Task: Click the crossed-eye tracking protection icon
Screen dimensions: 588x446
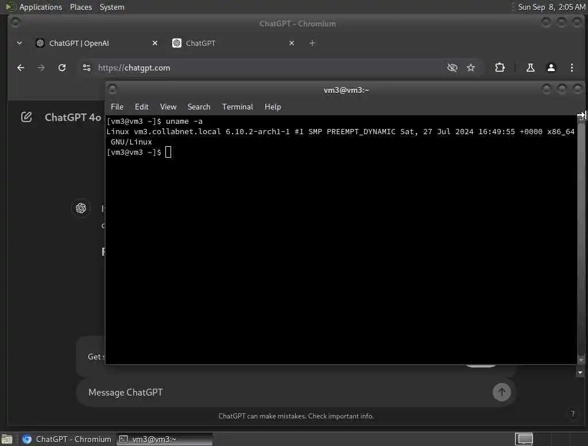Action: click(x=452, y=68)
